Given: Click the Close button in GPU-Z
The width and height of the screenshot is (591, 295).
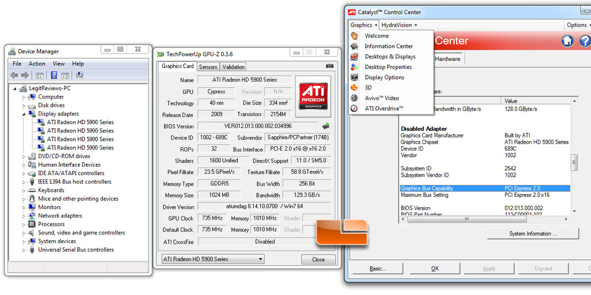Looking at the screenshot, I should 319,259.
